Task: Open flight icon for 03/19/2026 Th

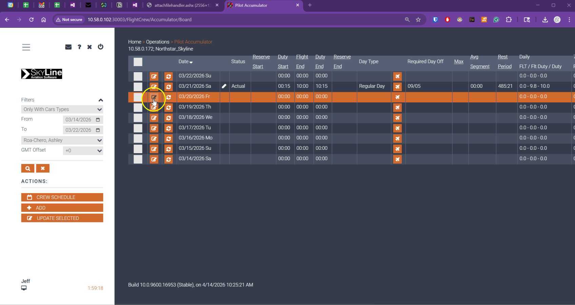Action: (x=397, y=107)
